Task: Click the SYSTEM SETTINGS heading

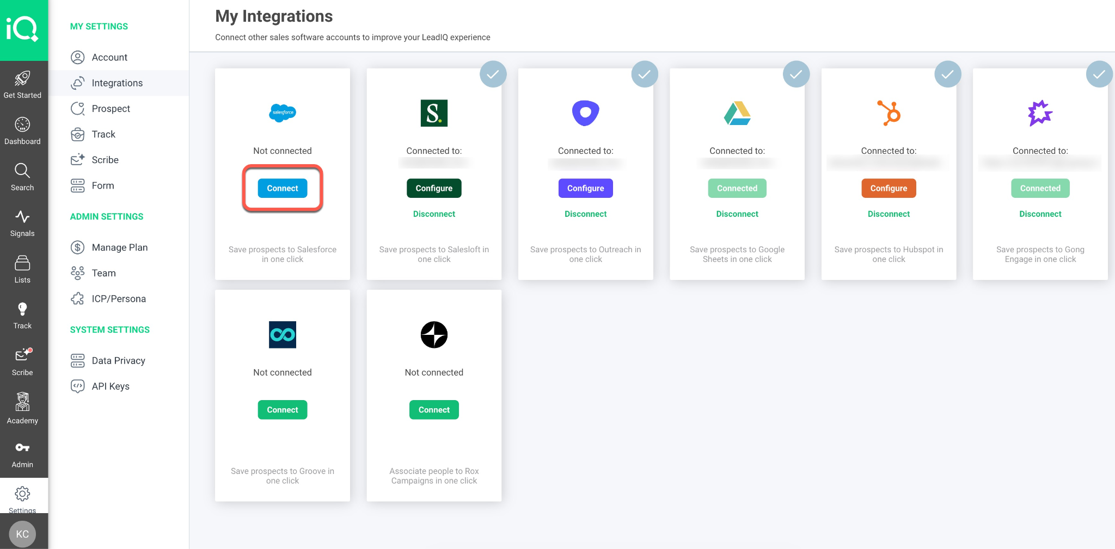Action: tap(110, 329)
